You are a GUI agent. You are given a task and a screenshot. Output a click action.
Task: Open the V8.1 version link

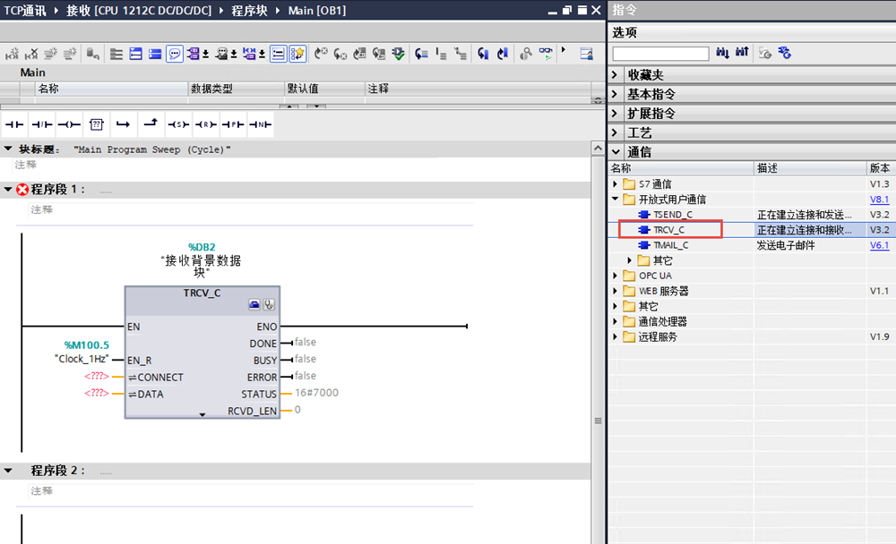(x=879, y=200)
